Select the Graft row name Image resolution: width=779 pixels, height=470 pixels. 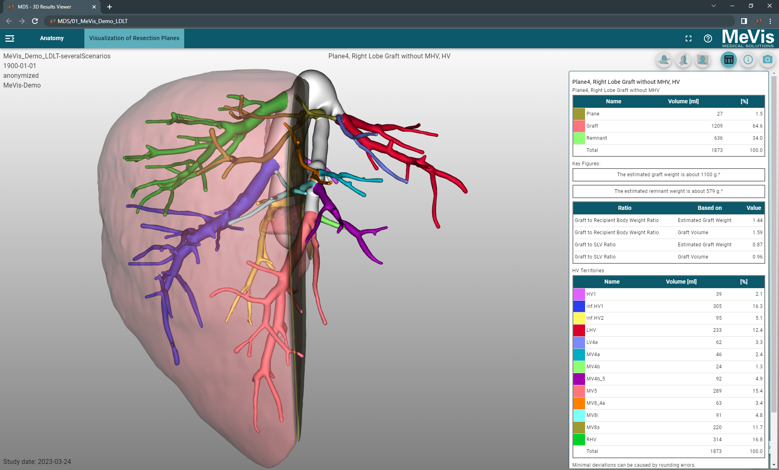(592, 126)
